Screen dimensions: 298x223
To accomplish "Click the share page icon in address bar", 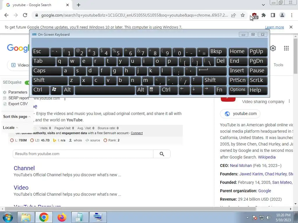I will (x=233, y=15).
